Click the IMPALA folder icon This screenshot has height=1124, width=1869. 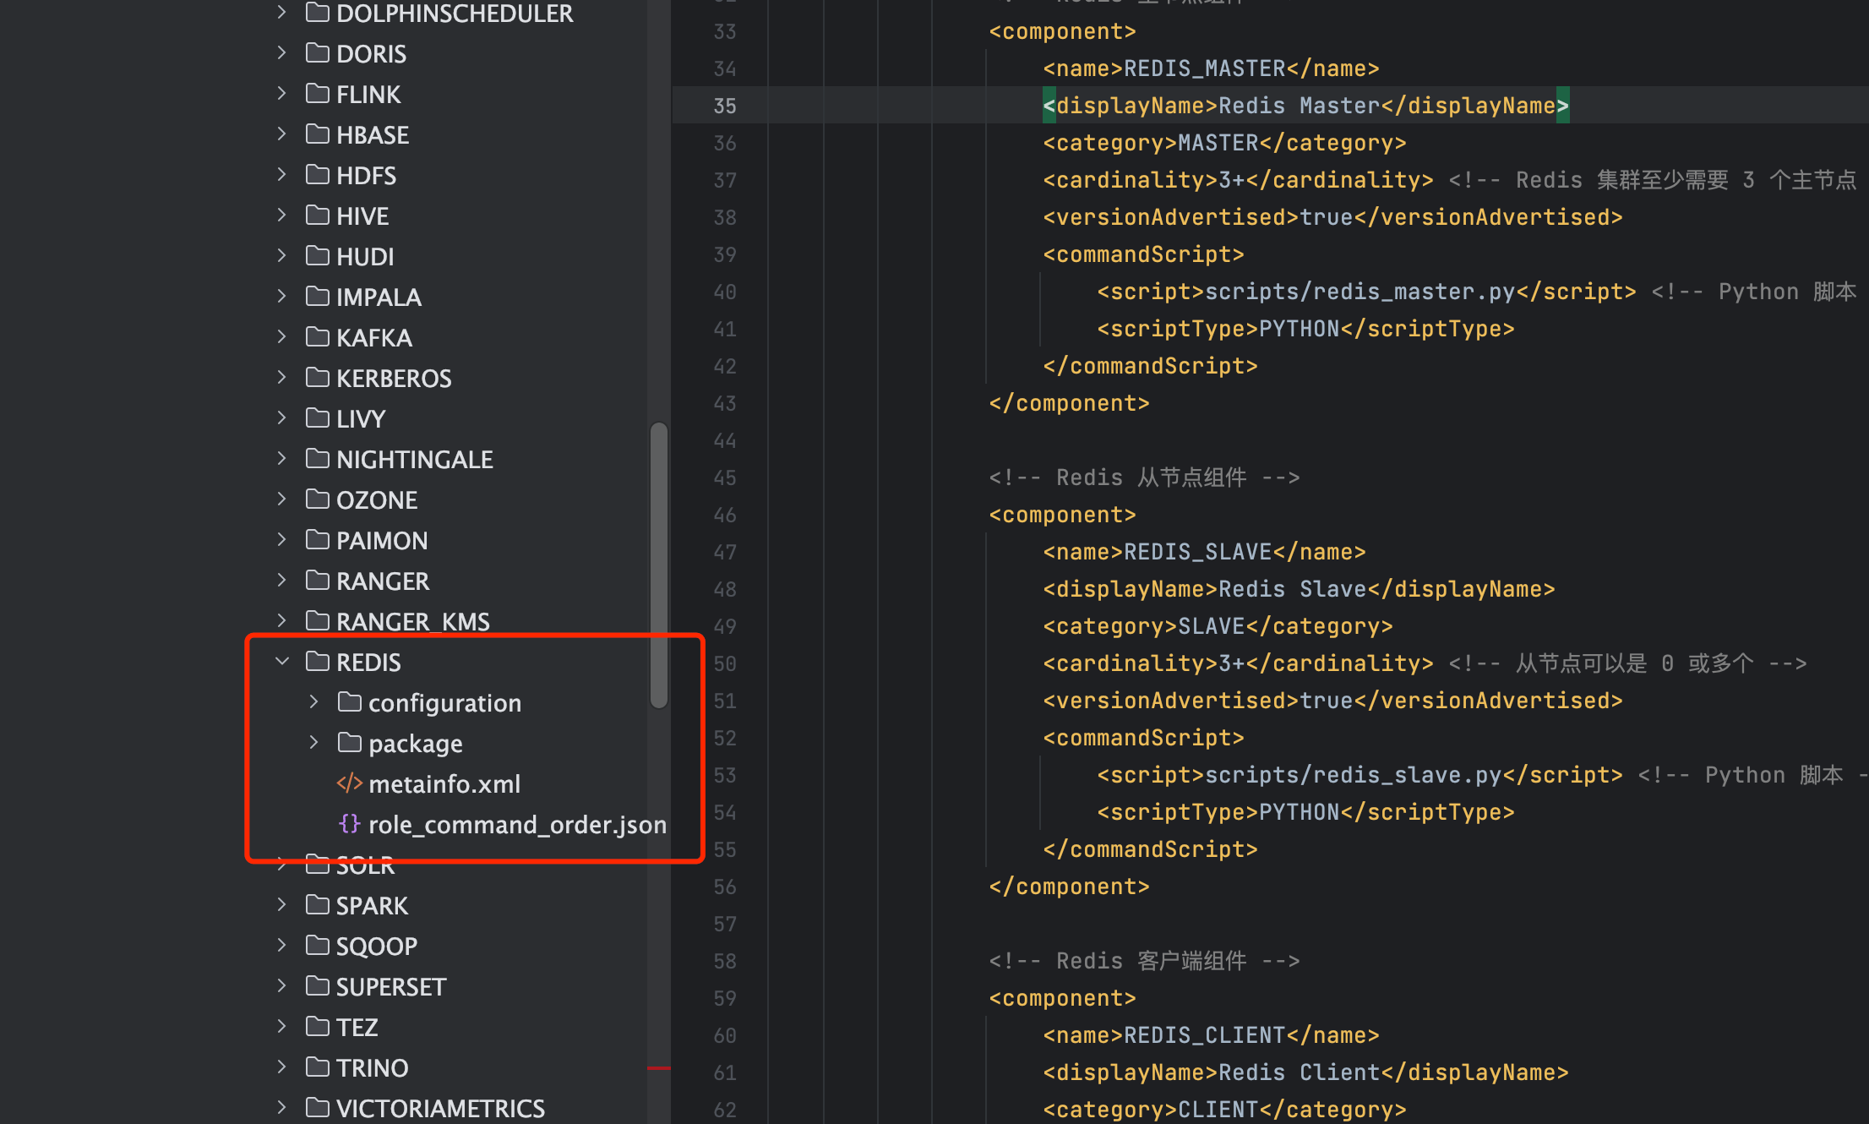point(318,296)
